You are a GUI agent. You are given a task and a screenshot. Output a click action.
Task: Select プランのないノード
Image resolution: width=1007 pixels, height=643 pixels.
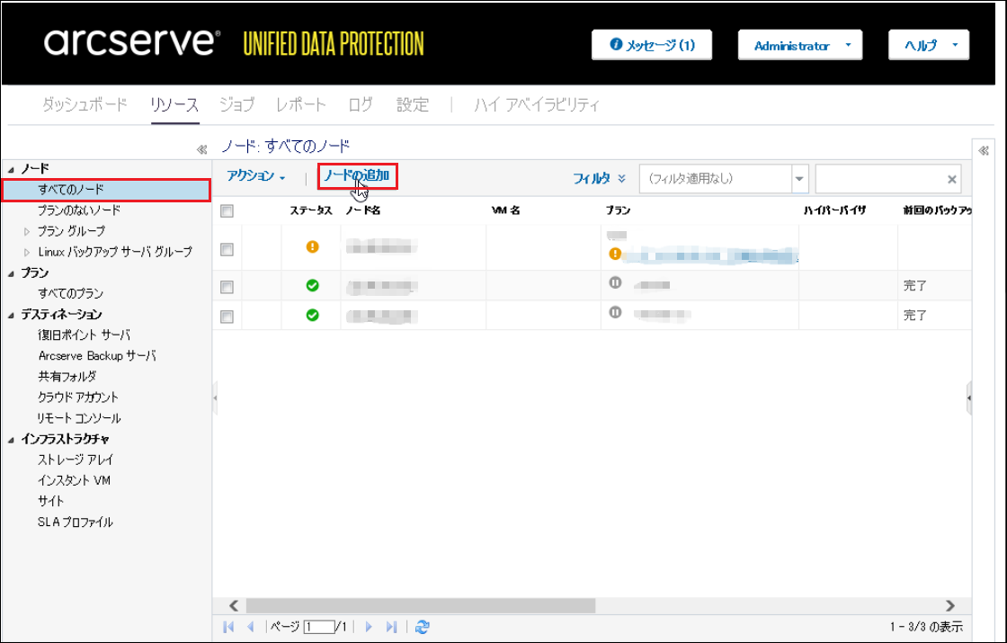tap(79, 210)
